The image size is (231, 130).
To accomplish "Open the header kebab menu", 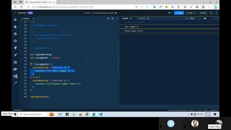I will 216,13.
